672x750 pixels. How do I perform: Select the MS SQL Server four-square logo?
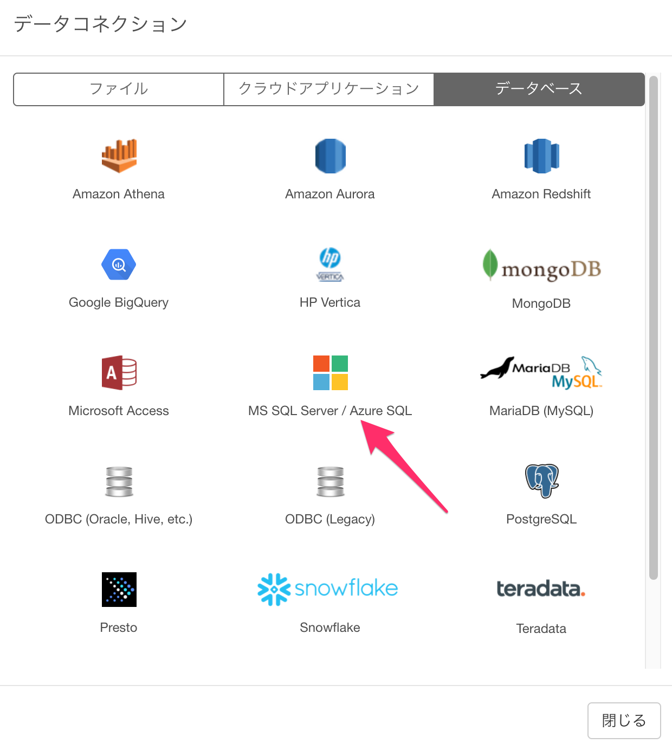pyautogui.click(x=331, y=373)
